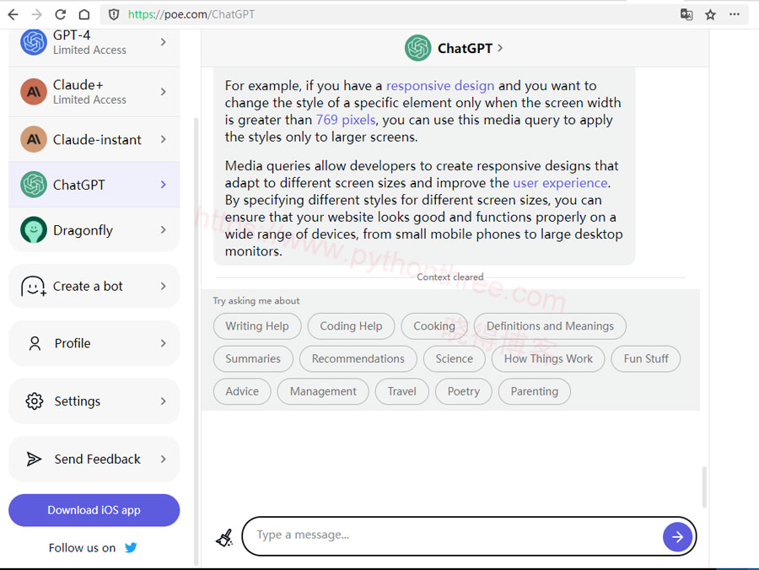Choose the Cooking suggestion chip

tap(434, 326)
